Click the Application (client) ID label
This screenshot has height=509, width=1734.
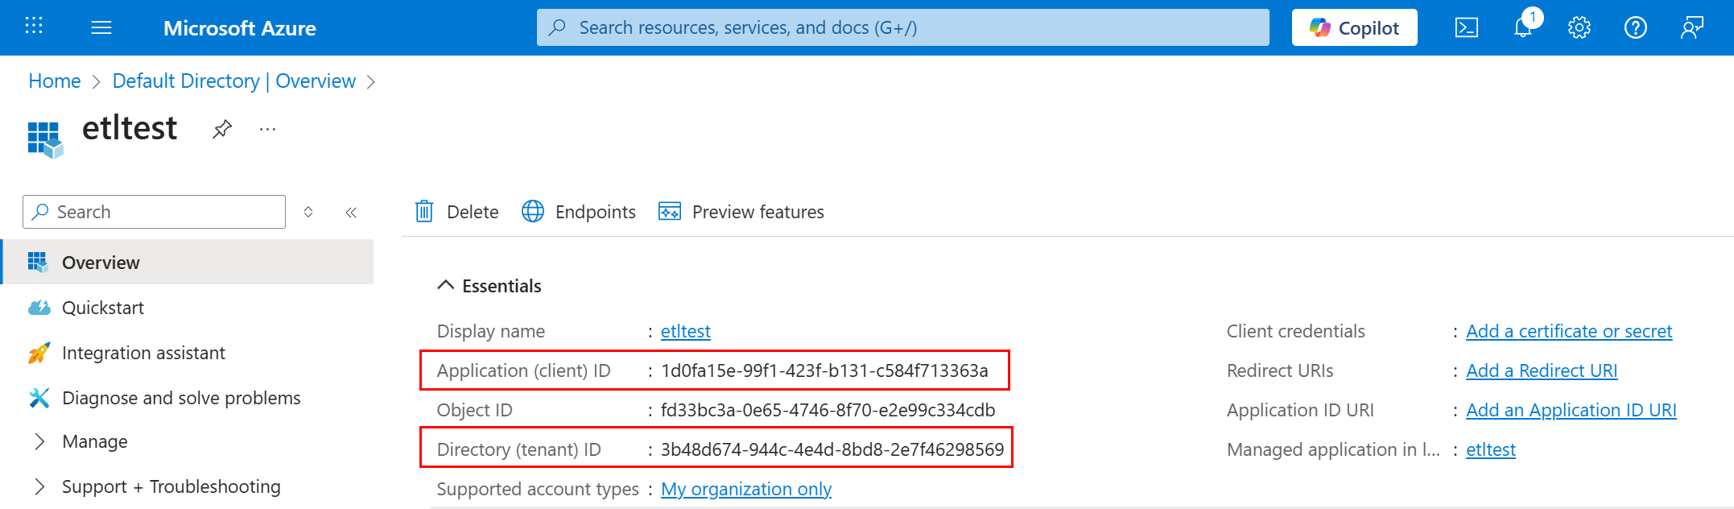click(x=524, y=370)
